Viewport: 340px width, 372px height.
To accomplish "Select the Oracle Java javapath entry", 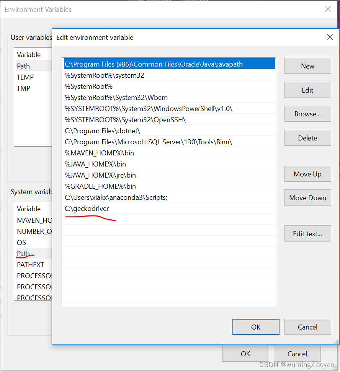I will [x=170, y=64].
